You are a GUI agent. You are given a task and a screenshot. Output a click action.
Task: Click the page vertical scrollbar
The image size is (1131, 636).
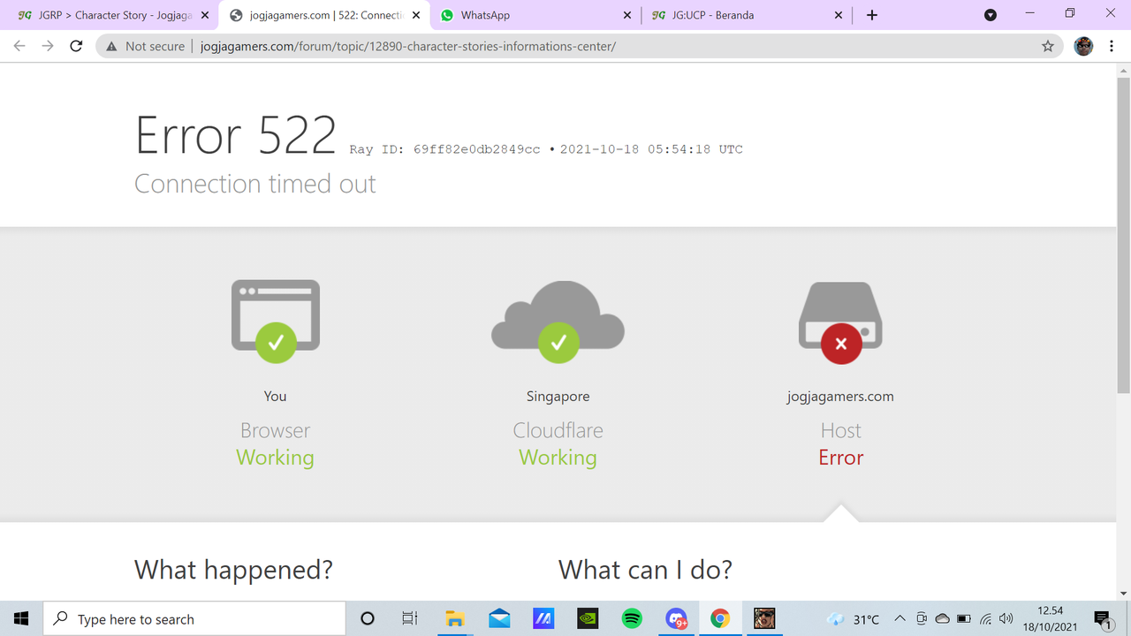[1123, 235]
